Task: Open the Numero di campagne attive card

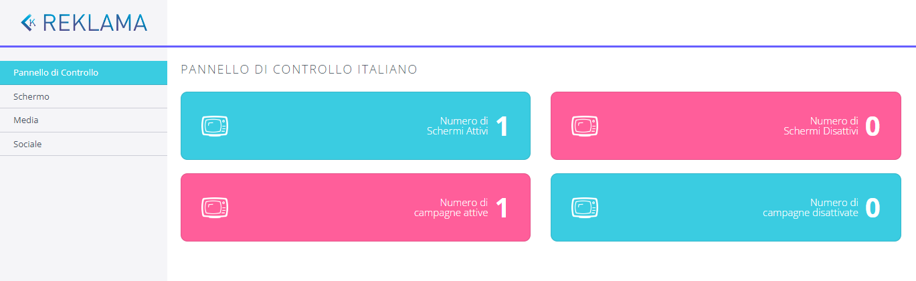Action: point(355,207)
